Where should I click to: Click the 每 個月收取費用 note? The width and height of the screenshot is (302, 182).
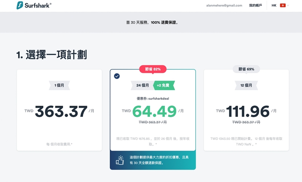[59, 144]
